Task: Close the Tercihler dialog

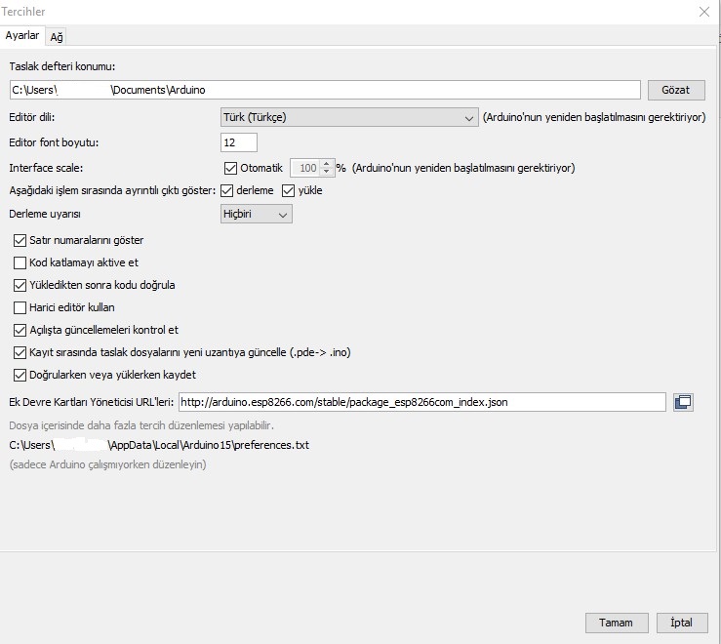Action: tap(704, 12)
